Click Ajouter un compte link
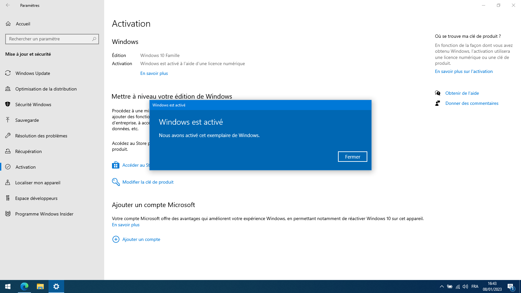This screenshot has height=293, width=521. coord(141,239)
